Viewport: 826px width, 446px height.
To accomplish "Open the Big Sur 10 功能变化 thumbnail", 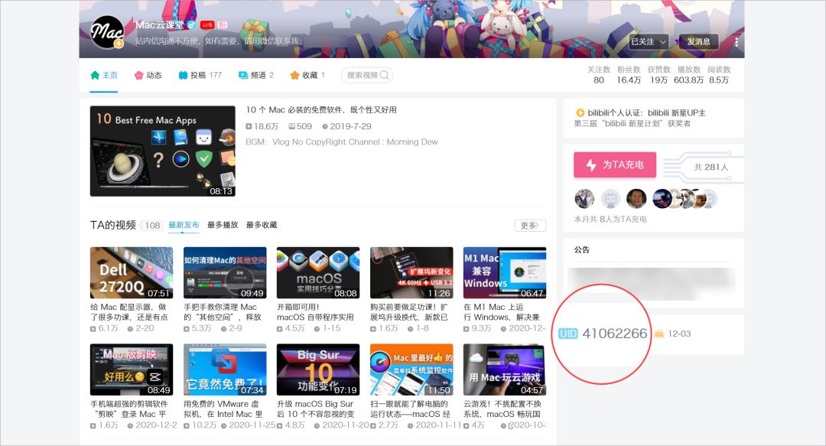I will 318,369.
